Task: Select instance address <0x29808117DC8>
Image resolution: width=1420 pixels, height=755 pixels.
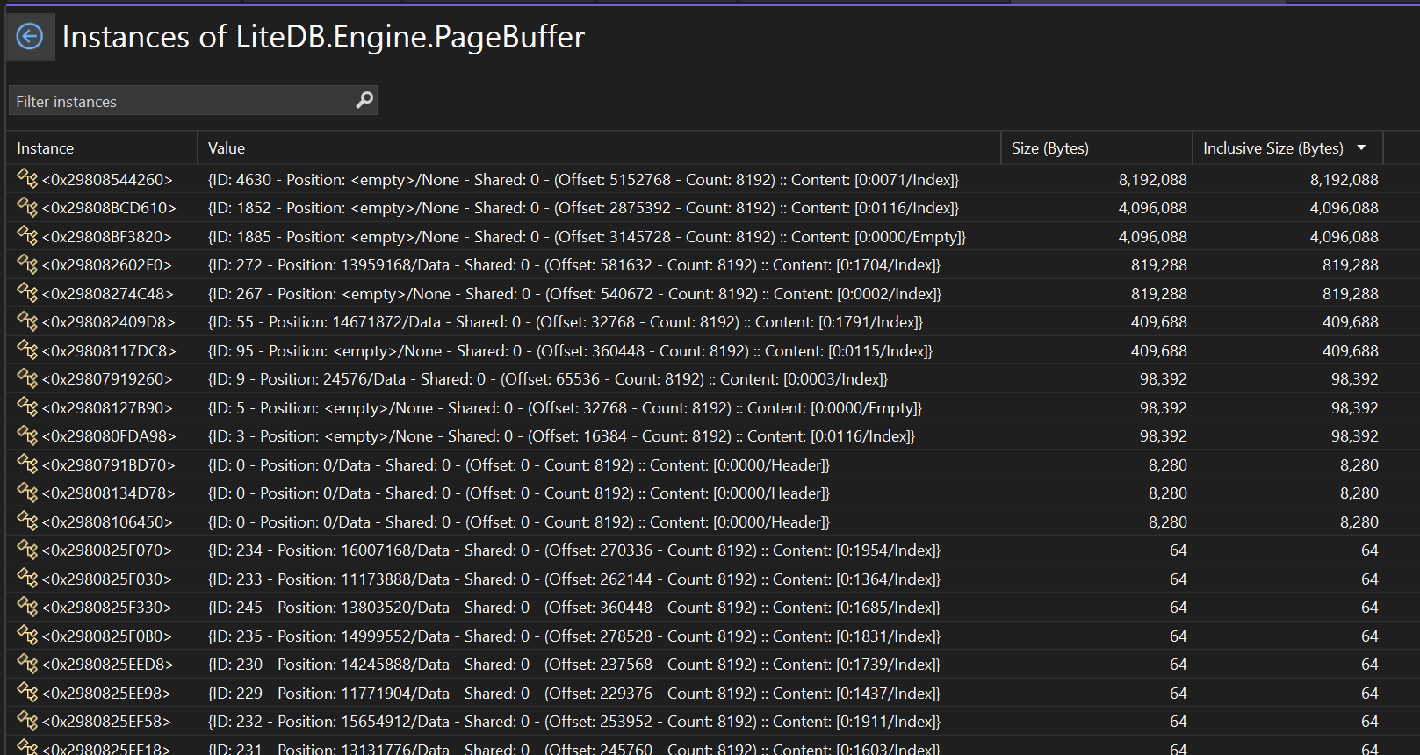Action: point(109,351)
